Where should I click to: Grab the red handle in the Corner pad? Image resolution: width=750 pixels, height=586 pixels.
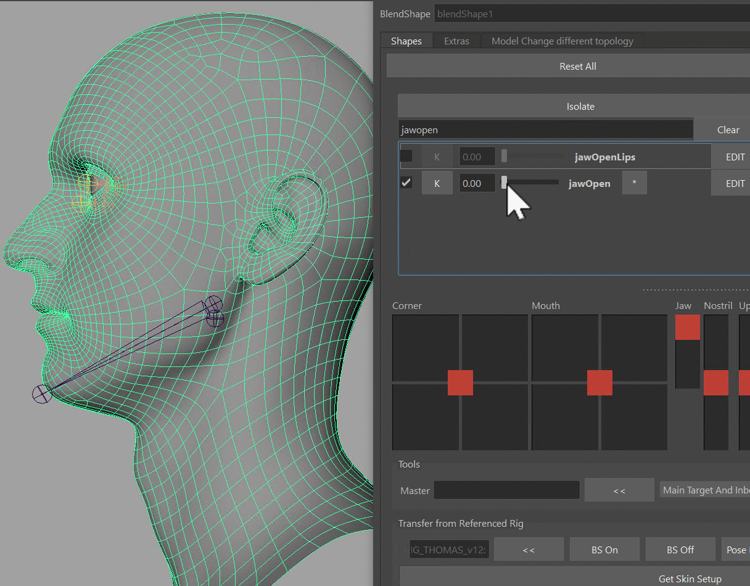(460, 382)
